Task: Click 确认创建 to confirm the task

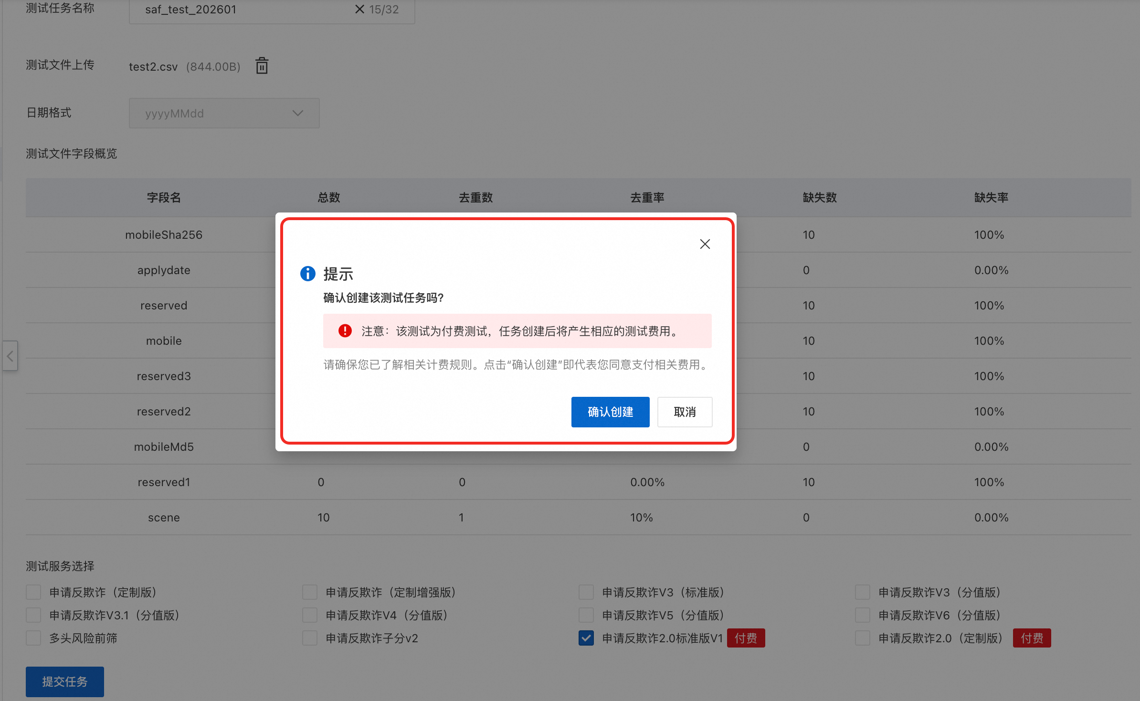Action: point(610,412)
